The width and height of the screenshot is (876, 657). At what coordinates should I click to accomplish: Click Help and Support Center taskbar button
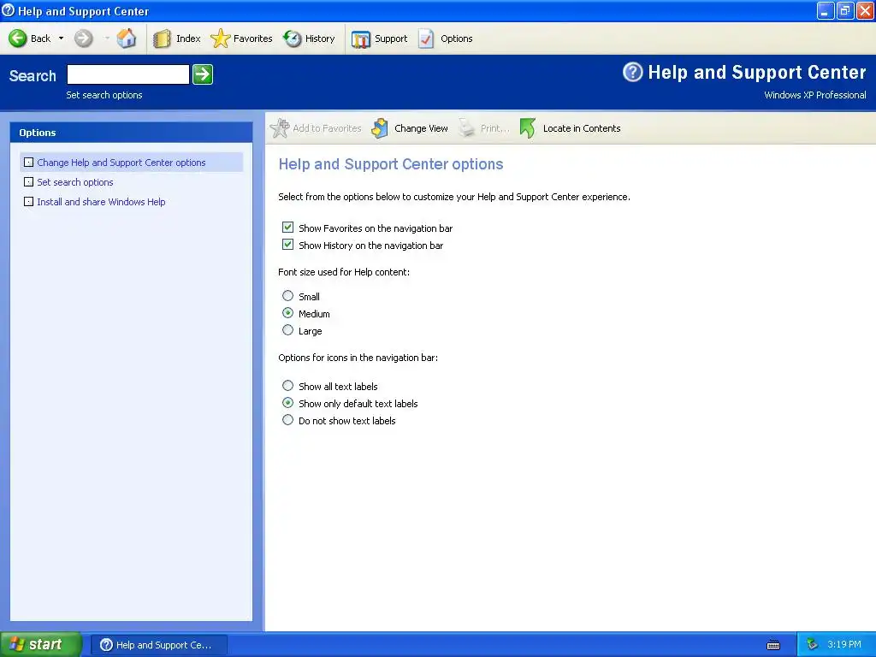point(158,645)
